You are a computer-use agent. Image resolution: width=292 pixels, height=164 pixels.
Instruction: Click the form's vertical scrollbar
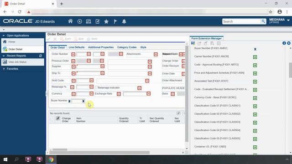pyautogui.click(x=187, y=94)
